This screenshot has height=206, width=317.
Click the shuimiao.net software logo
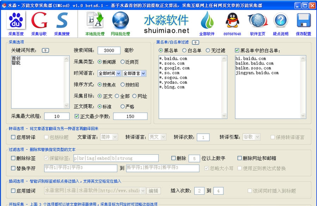click(x=166, y=24)
